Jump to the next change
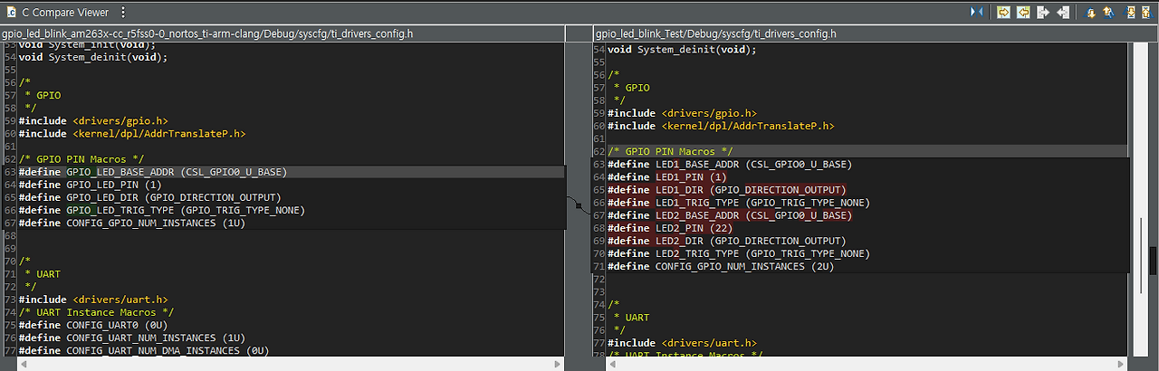Screen dimensions: 1159x371 coord(1131,12)
